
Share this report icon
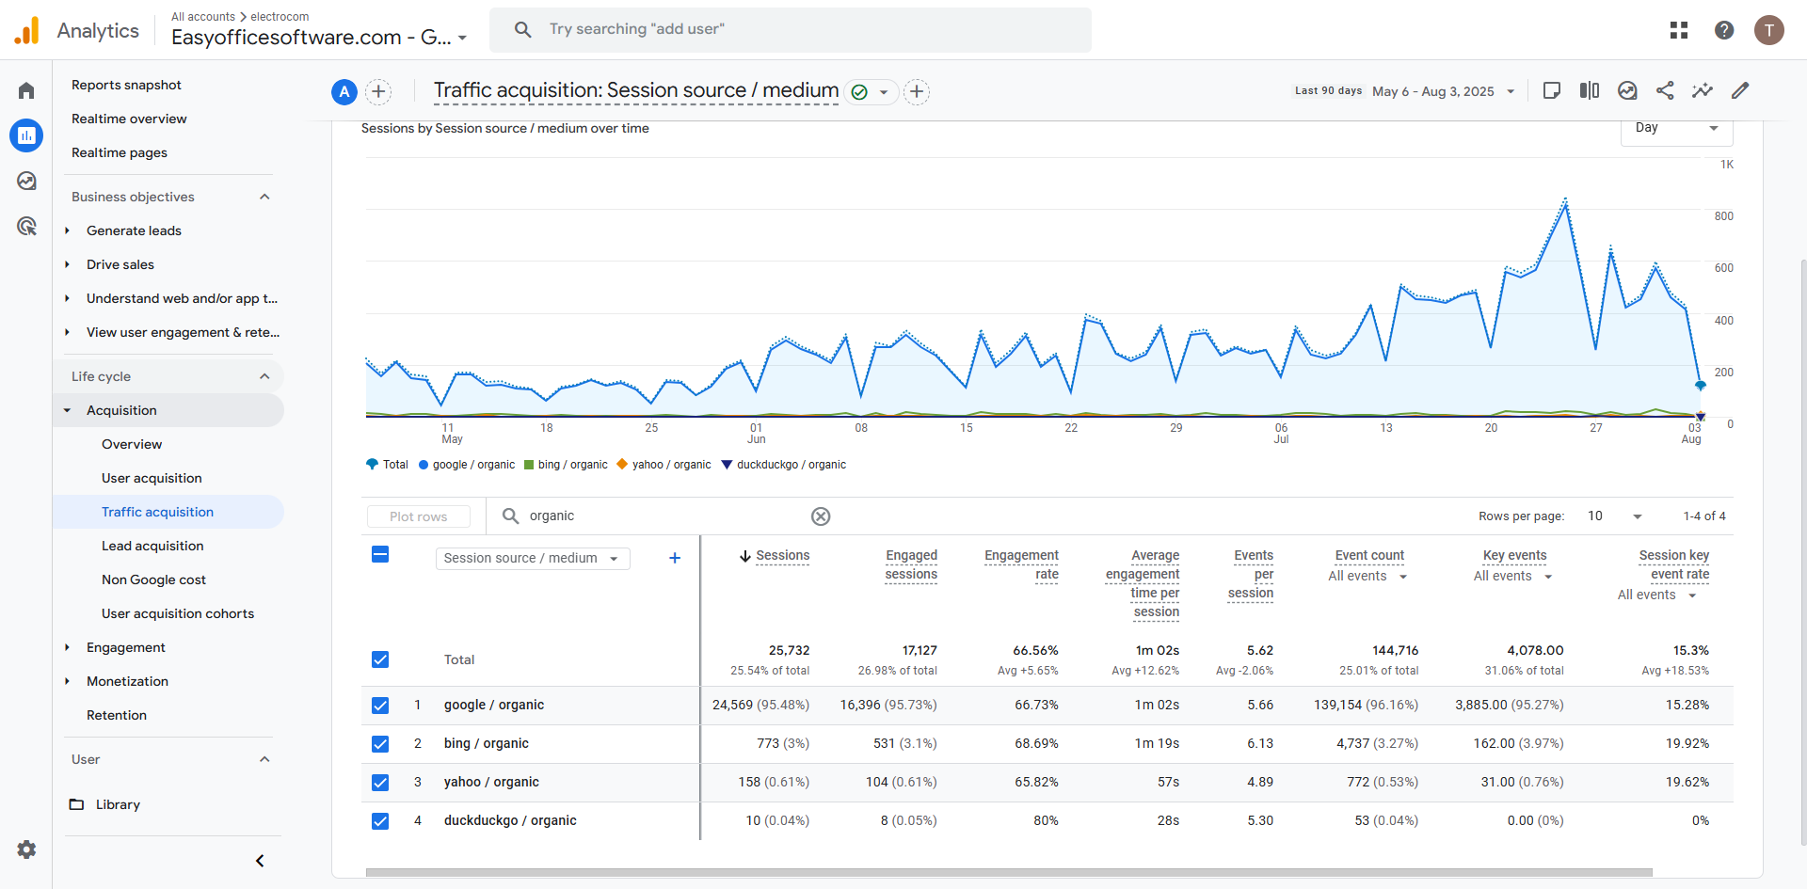click(1665, 90)
